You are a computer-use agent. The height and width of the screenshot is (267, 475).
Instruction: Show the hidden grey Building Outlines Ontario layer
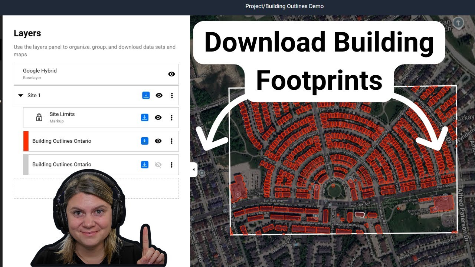pyautogui.click(x=158, y=165)
